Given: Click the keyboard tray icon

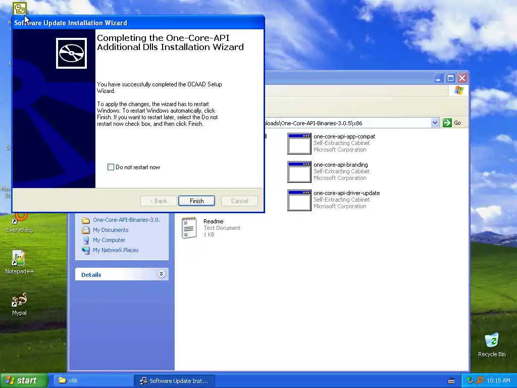Looking at the screenshot, I should click(x=451, y=381).
